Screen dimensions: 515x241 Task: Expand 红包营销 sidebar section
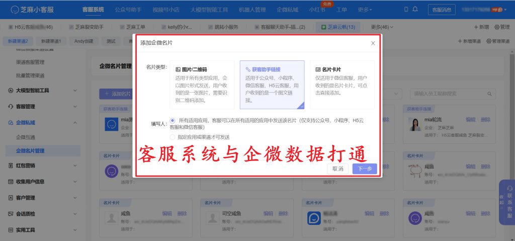click(75, 166)
